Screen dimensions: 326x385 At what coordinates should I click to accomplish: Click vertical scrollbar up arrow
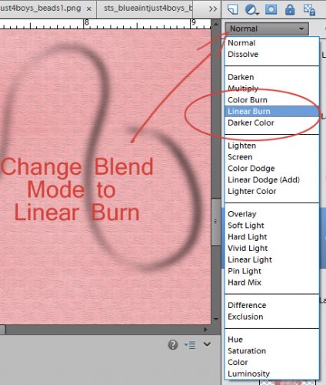[x=216, y=24]
